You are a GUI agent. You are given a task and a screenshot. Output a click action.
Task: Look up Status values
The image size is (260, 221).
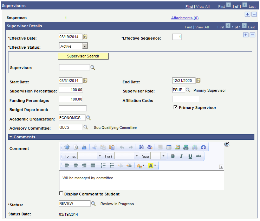pyautogui.click(x=93, y=203)
